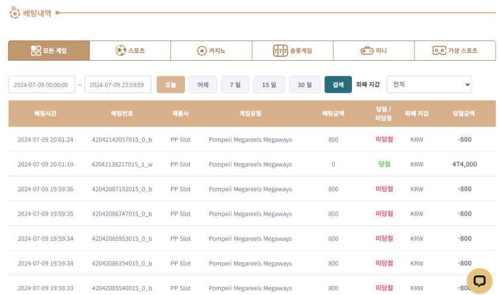
Task: Click the bet amount 0
Action: 333,164
